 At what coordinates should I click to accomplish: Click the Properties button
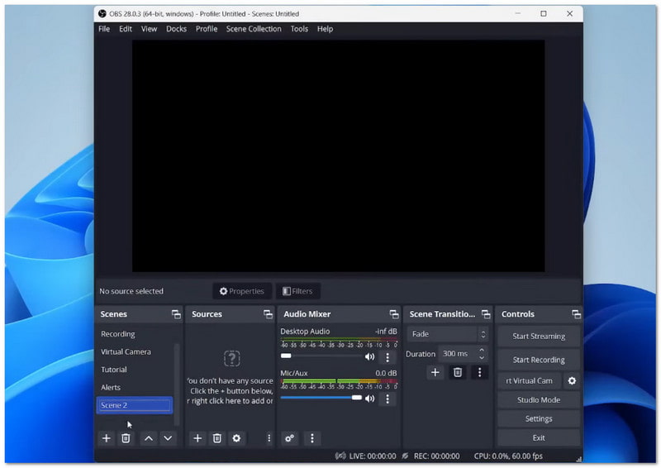pyautogui.click(x=241, y=291)
